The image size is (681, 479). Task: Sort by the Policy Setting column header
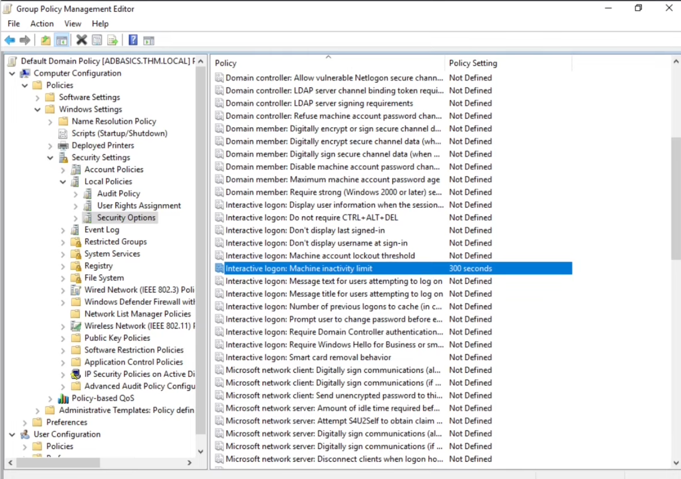pos(473,63)
